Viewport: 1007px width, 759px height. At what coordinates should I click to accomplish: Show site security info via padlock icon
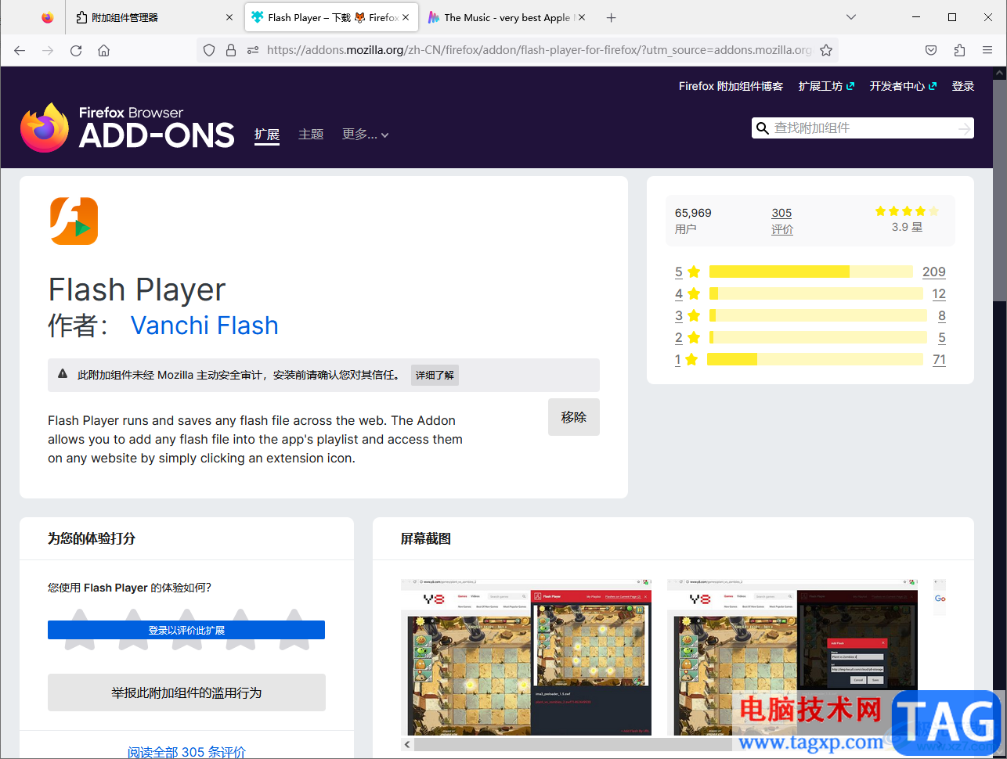click(x=231, y=50)
